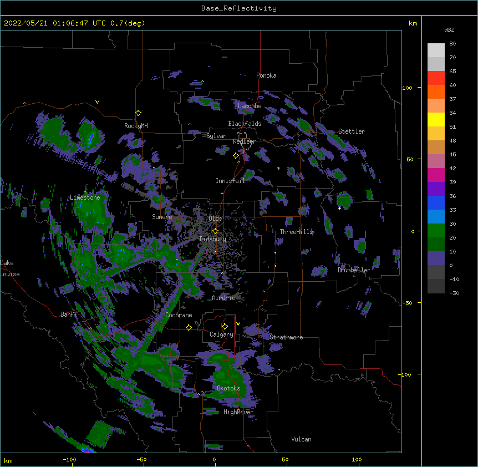Choose the purple 39 dBZ legend swatch
Image resolution: width=478 pixels, height=467 pixels.
pyautogui.click(x=436, y=189)
